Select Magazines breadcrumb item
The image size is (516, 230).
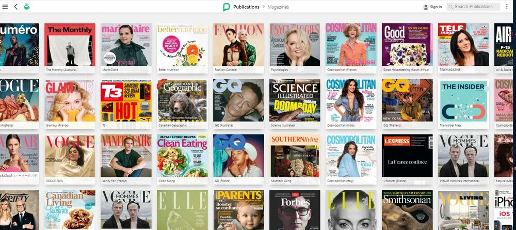278,7
